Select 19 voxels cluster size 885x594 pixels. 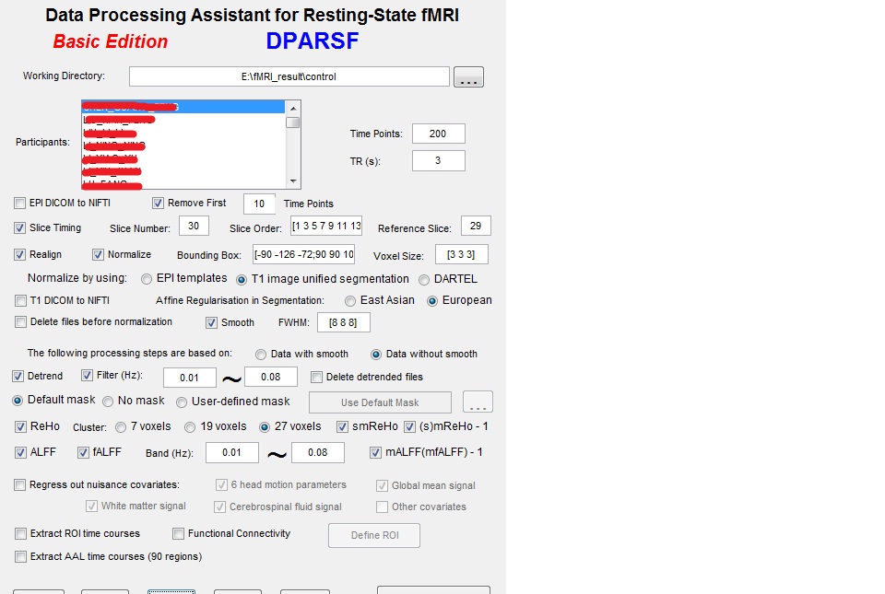point(190,427)
